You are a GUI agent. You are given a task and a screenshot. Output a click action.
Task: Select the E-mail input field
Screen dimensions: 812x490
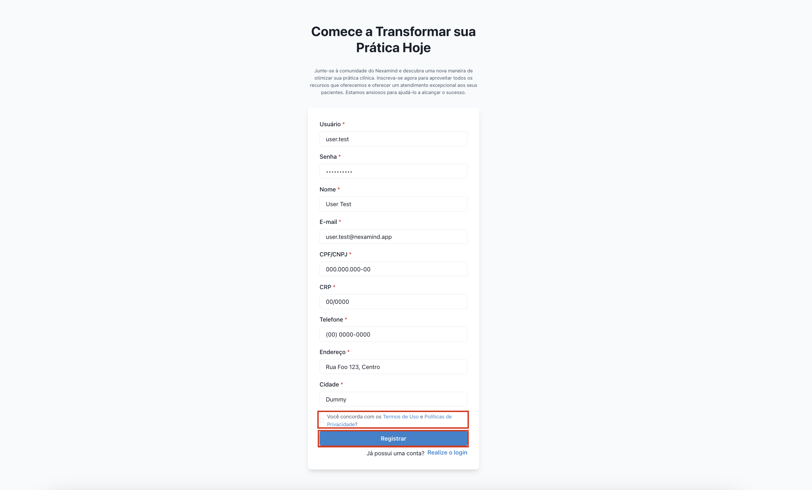click(x=393, y=237)
